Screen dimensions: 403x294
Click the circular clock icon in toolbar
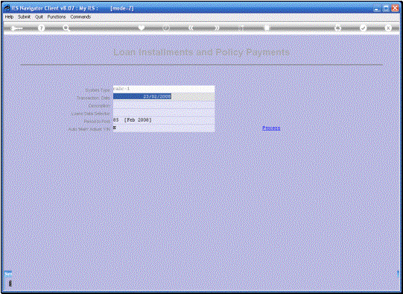pyautogui.click(x=166, y=28)
